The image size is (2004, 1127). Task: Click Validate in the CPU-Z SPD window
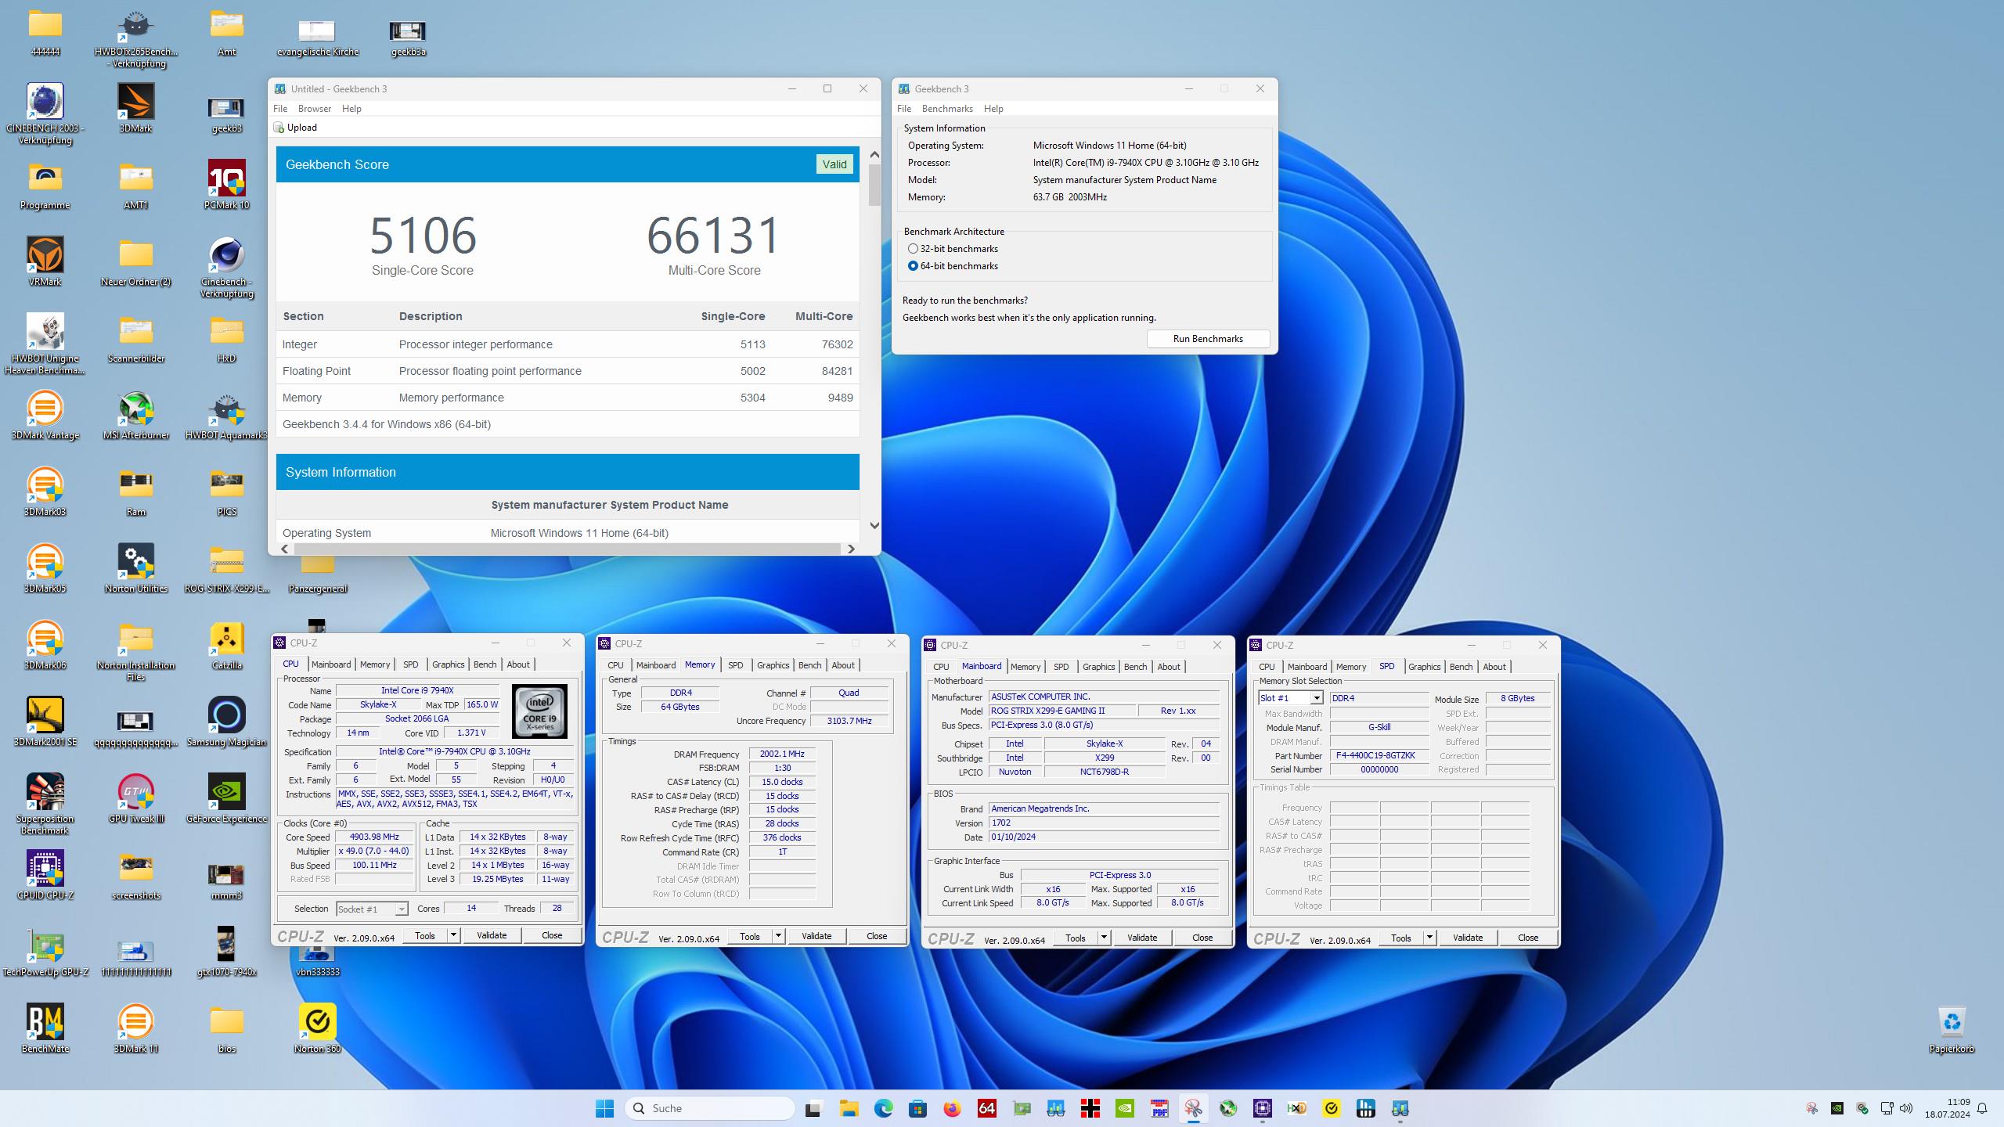point(1467,938)
